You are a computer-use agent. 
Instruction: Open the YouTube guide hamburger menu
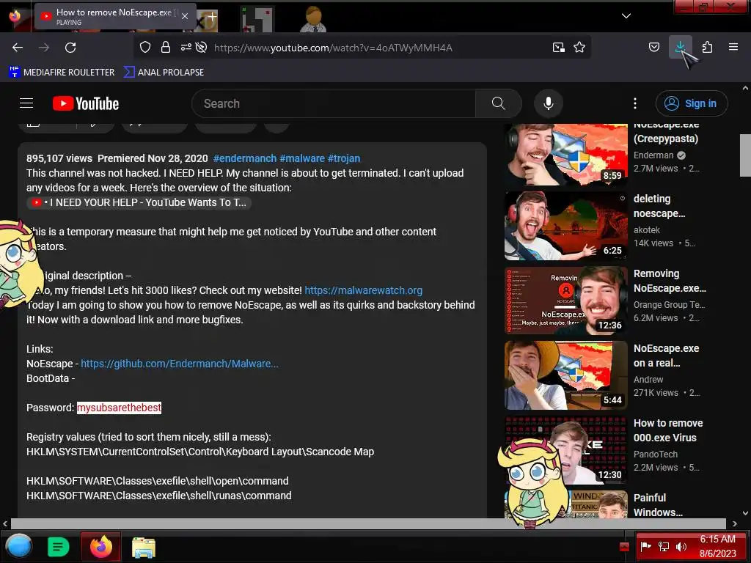click(x=26, y=103)
